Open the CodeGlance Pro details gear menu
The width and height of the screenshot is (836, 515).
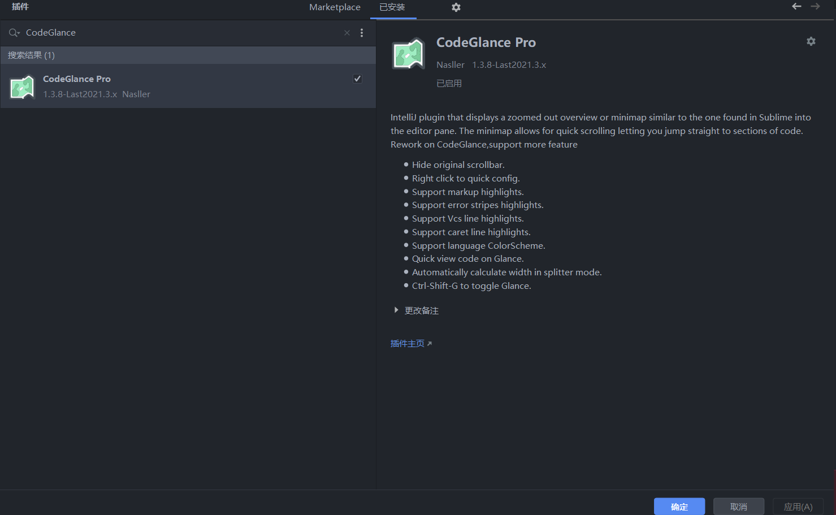point(811,41)
